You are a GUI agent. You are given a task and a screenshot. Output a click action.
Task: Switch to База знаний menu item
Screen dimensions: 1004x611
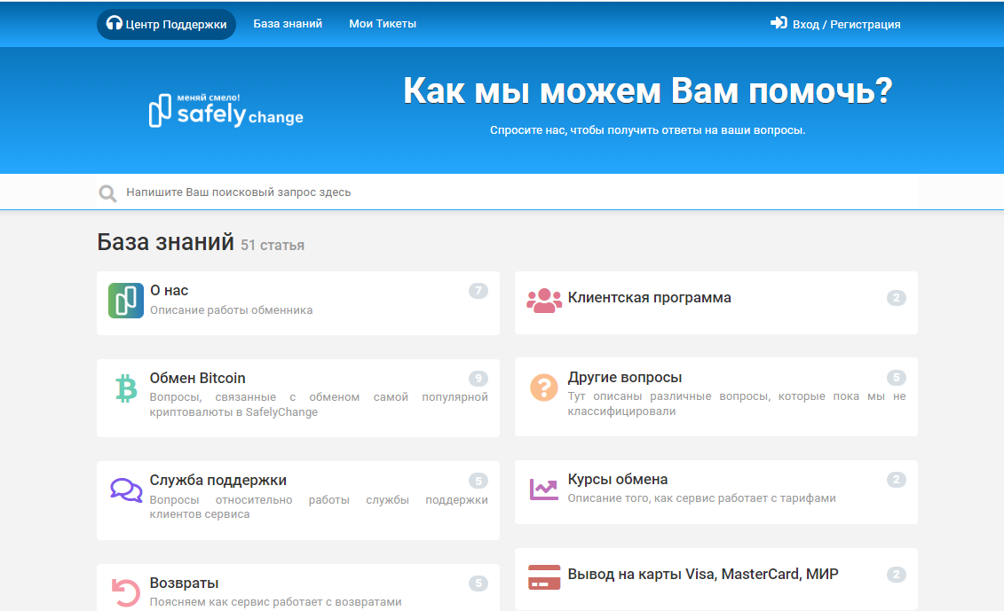(x=288, y=24)
